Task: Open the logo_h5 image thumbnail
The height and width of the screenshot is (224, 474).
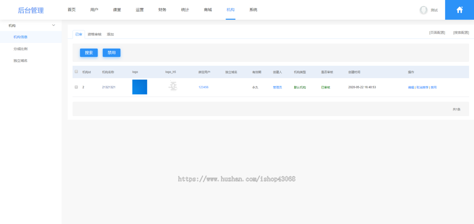Action: [x=172, y=86]
